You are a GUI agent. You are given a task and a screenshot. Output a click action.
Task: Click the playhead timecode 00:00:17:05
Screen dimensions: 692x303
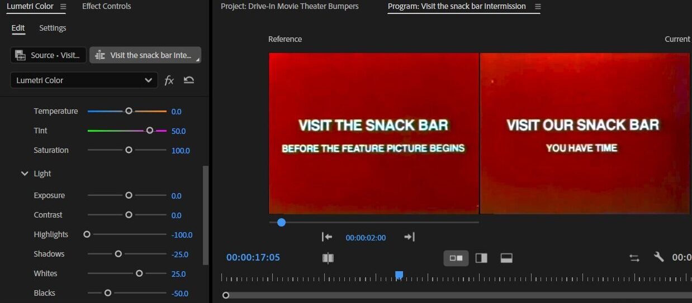(x=253, y=257)
